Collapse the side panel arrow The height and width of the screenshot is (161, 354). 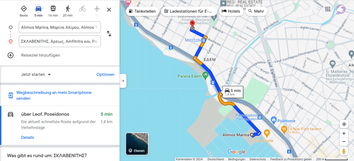[123, 81]
